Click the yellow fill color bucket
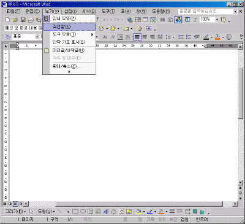The height and width of the screenshot is (224, 245). pos(138,211)
